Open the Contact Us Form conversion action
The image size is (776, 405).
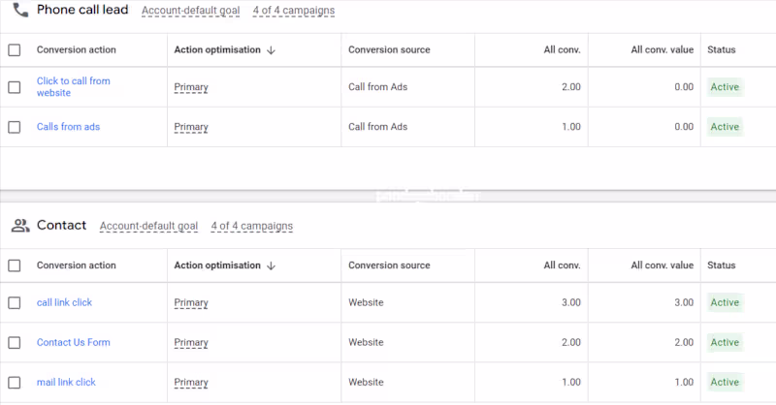73,342
